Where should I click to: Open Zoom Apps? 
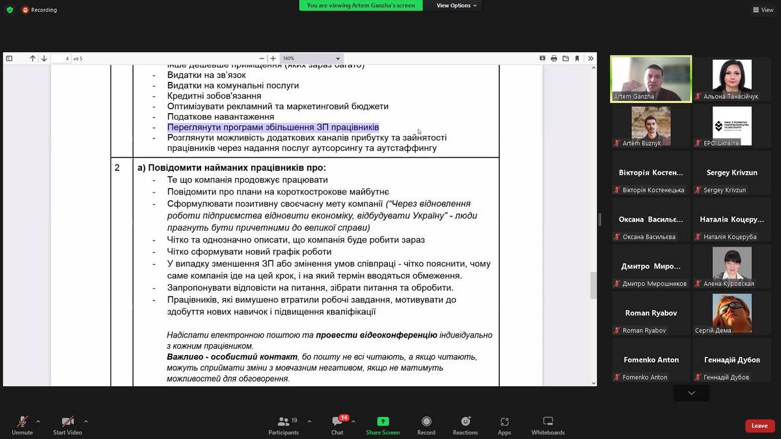pyautogui.click(x=504, y=423)
